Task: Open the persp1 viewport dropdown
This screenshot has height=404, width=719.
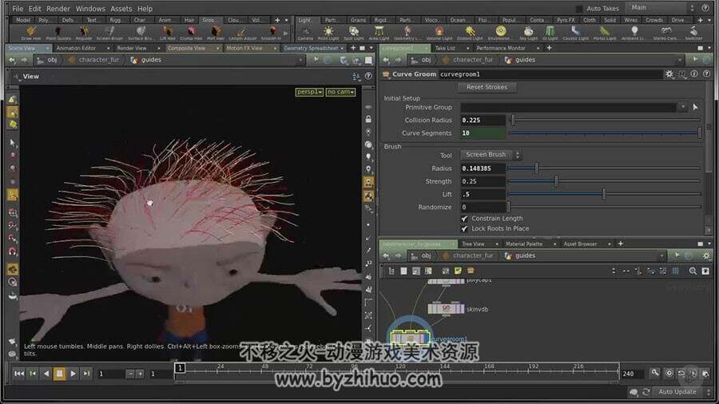Action: [309, 92]
